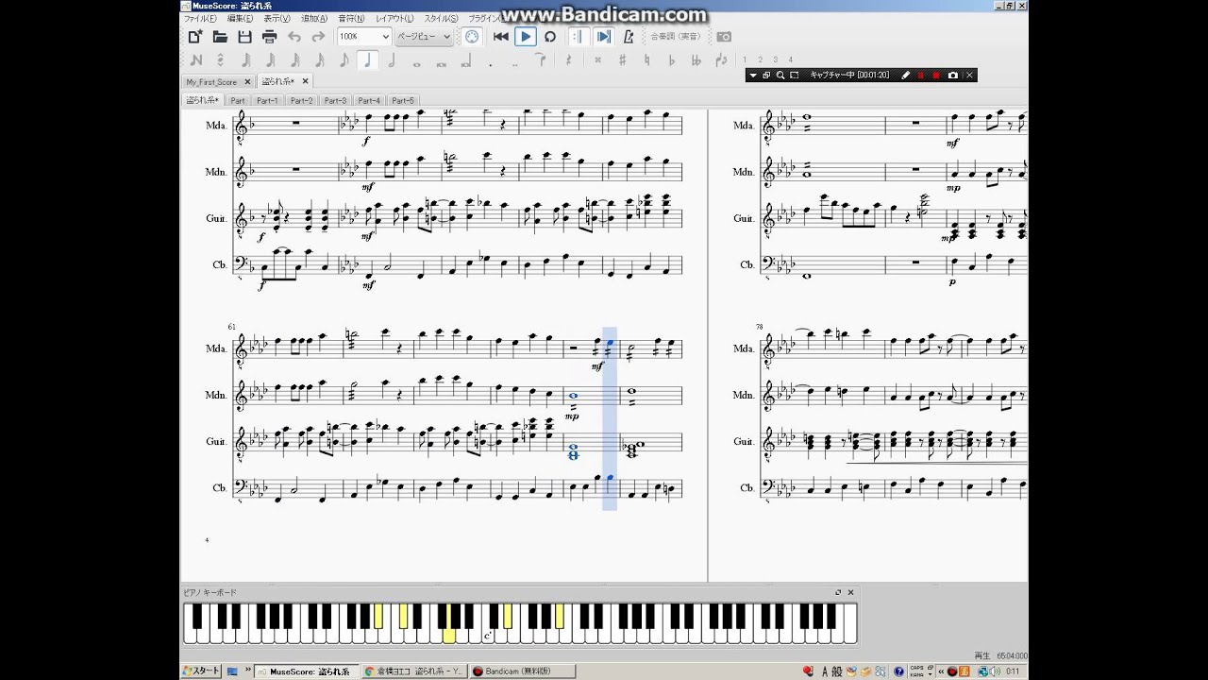Screen dimensions: 1208x680
Task: Take a score snapshot with camera icon
Action: 724,37
